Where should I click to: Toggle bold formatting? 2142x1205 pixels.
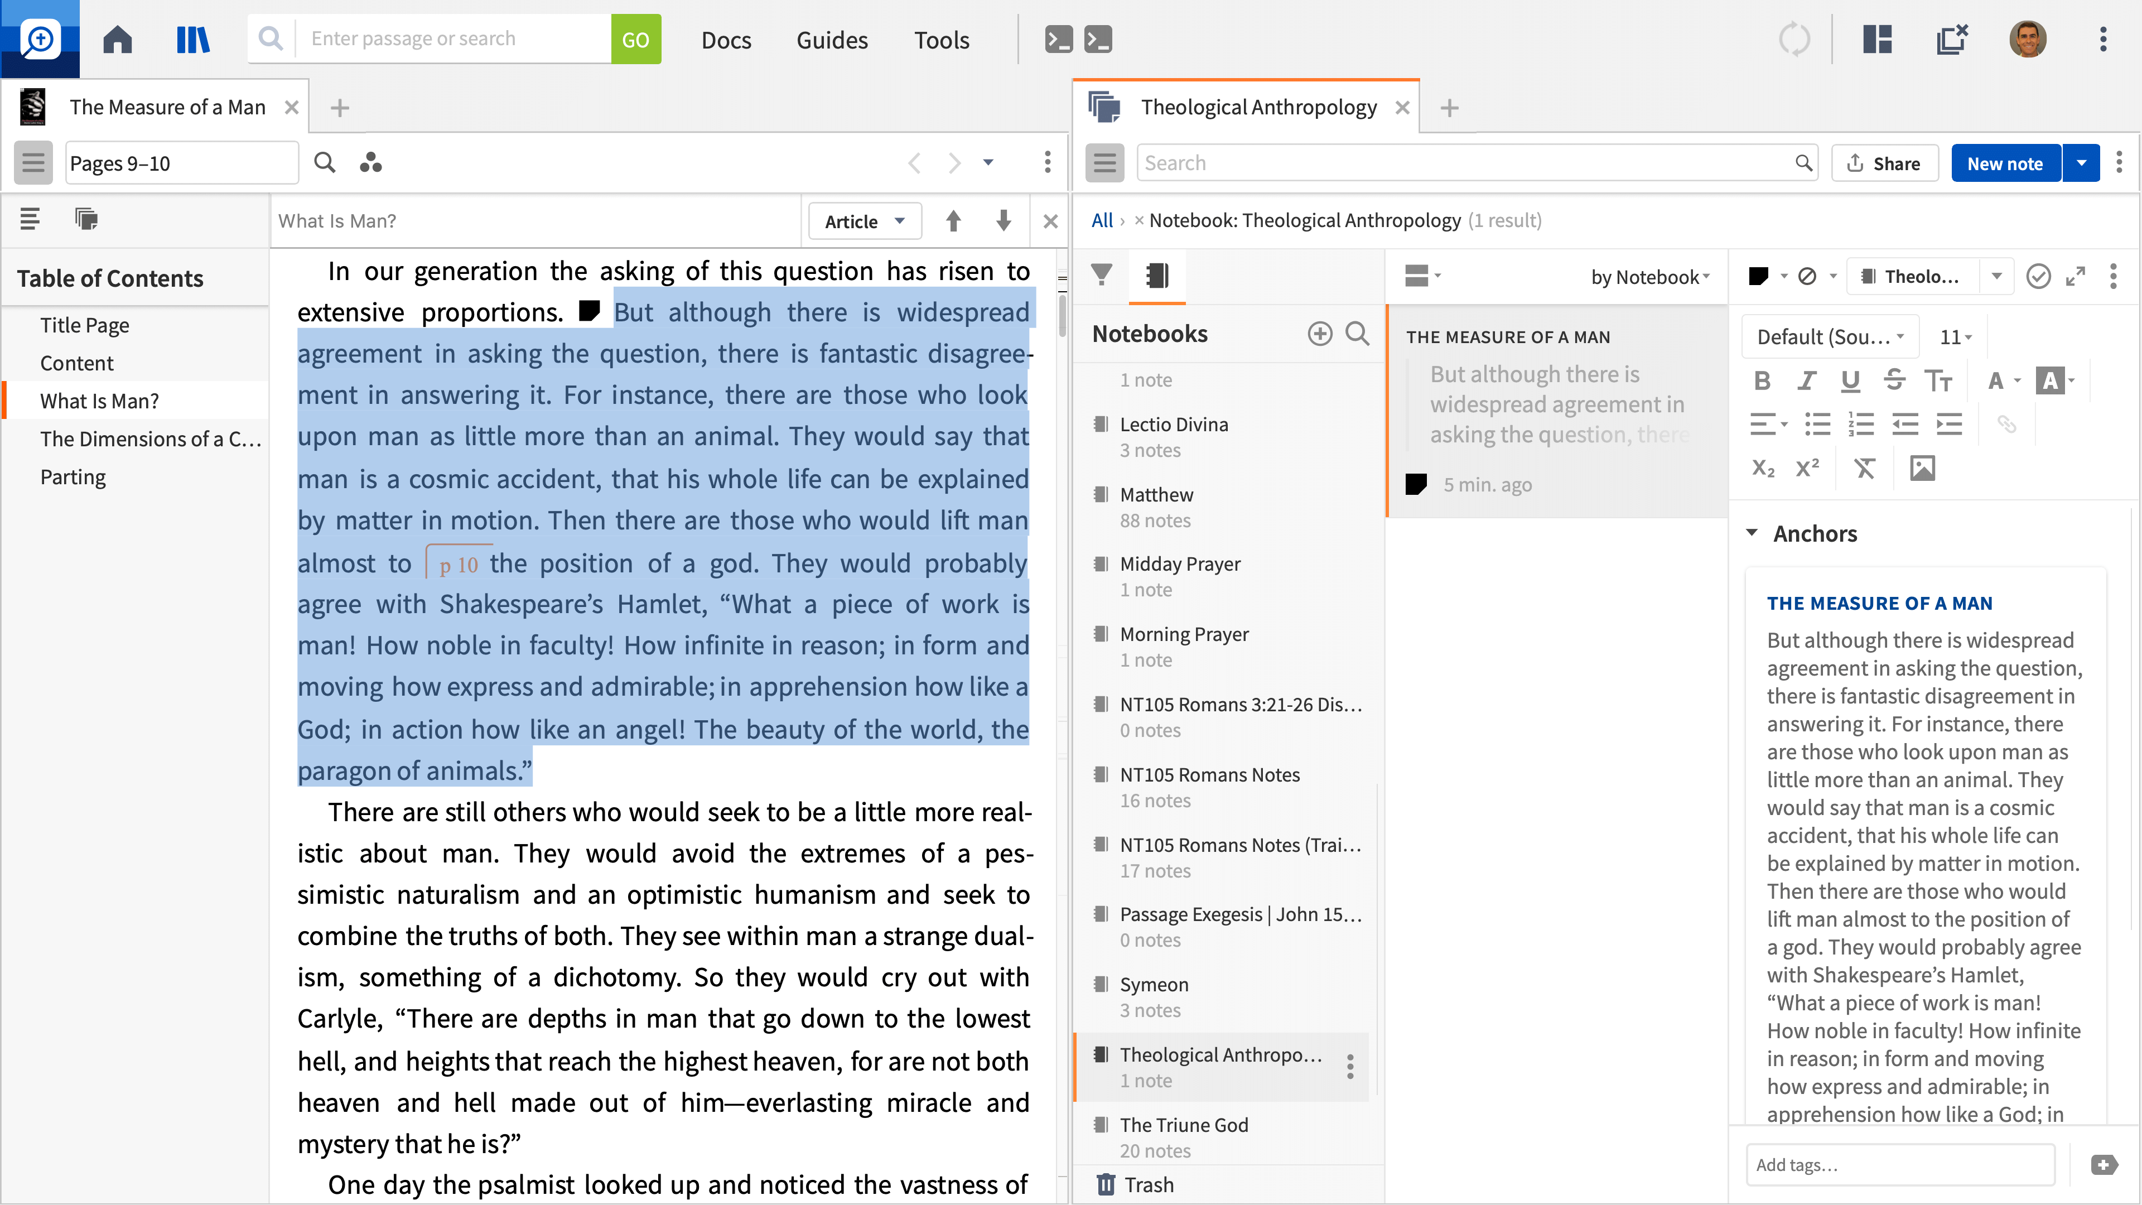pos(1762,381)
